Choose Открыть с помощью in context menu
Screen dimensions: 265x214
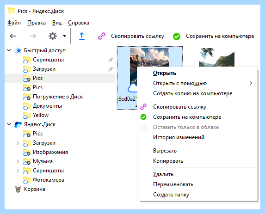[180, 83]
